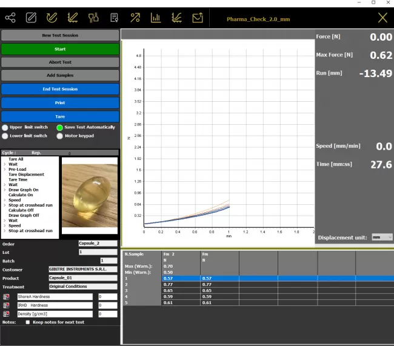Click the envelope send icon in the toolbar

coord(198,18)
